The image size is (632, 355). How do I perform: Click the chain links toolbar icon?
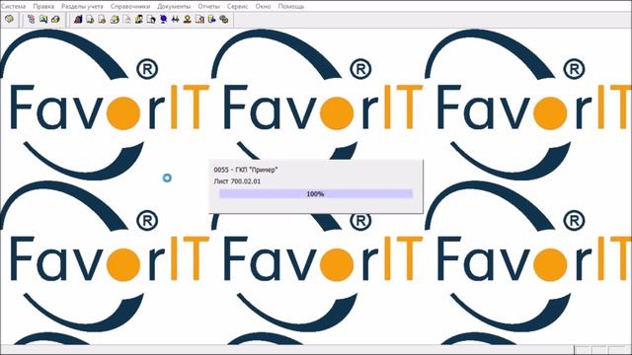(x=224, y=20)
